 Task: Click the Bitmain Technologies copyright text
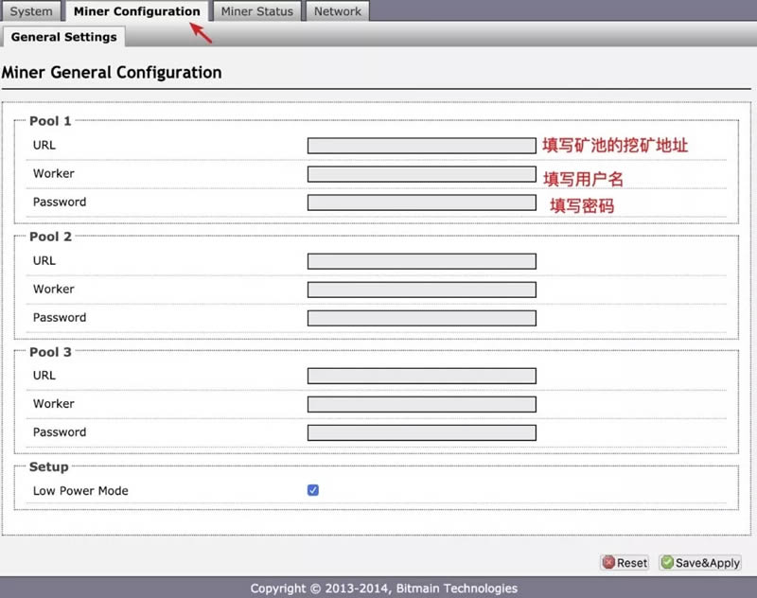pyautogui.click(x=384, y=589)
